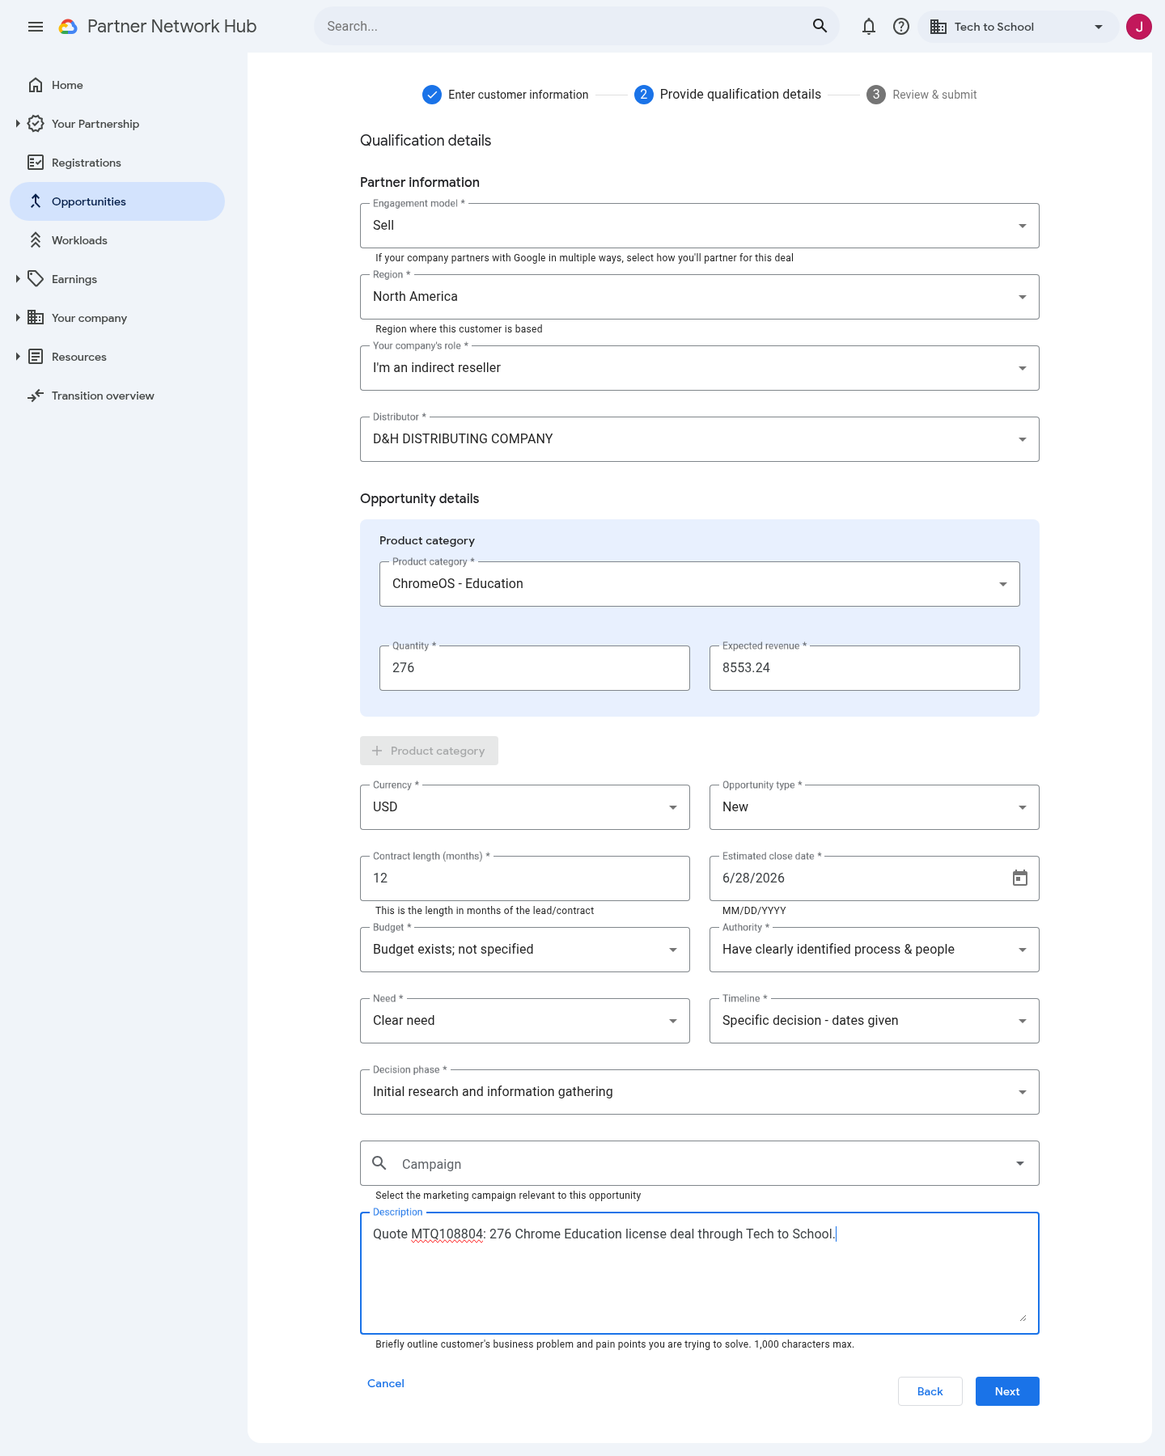
Task: Open the Decision phase dropdown
Action: point(700,1092)
